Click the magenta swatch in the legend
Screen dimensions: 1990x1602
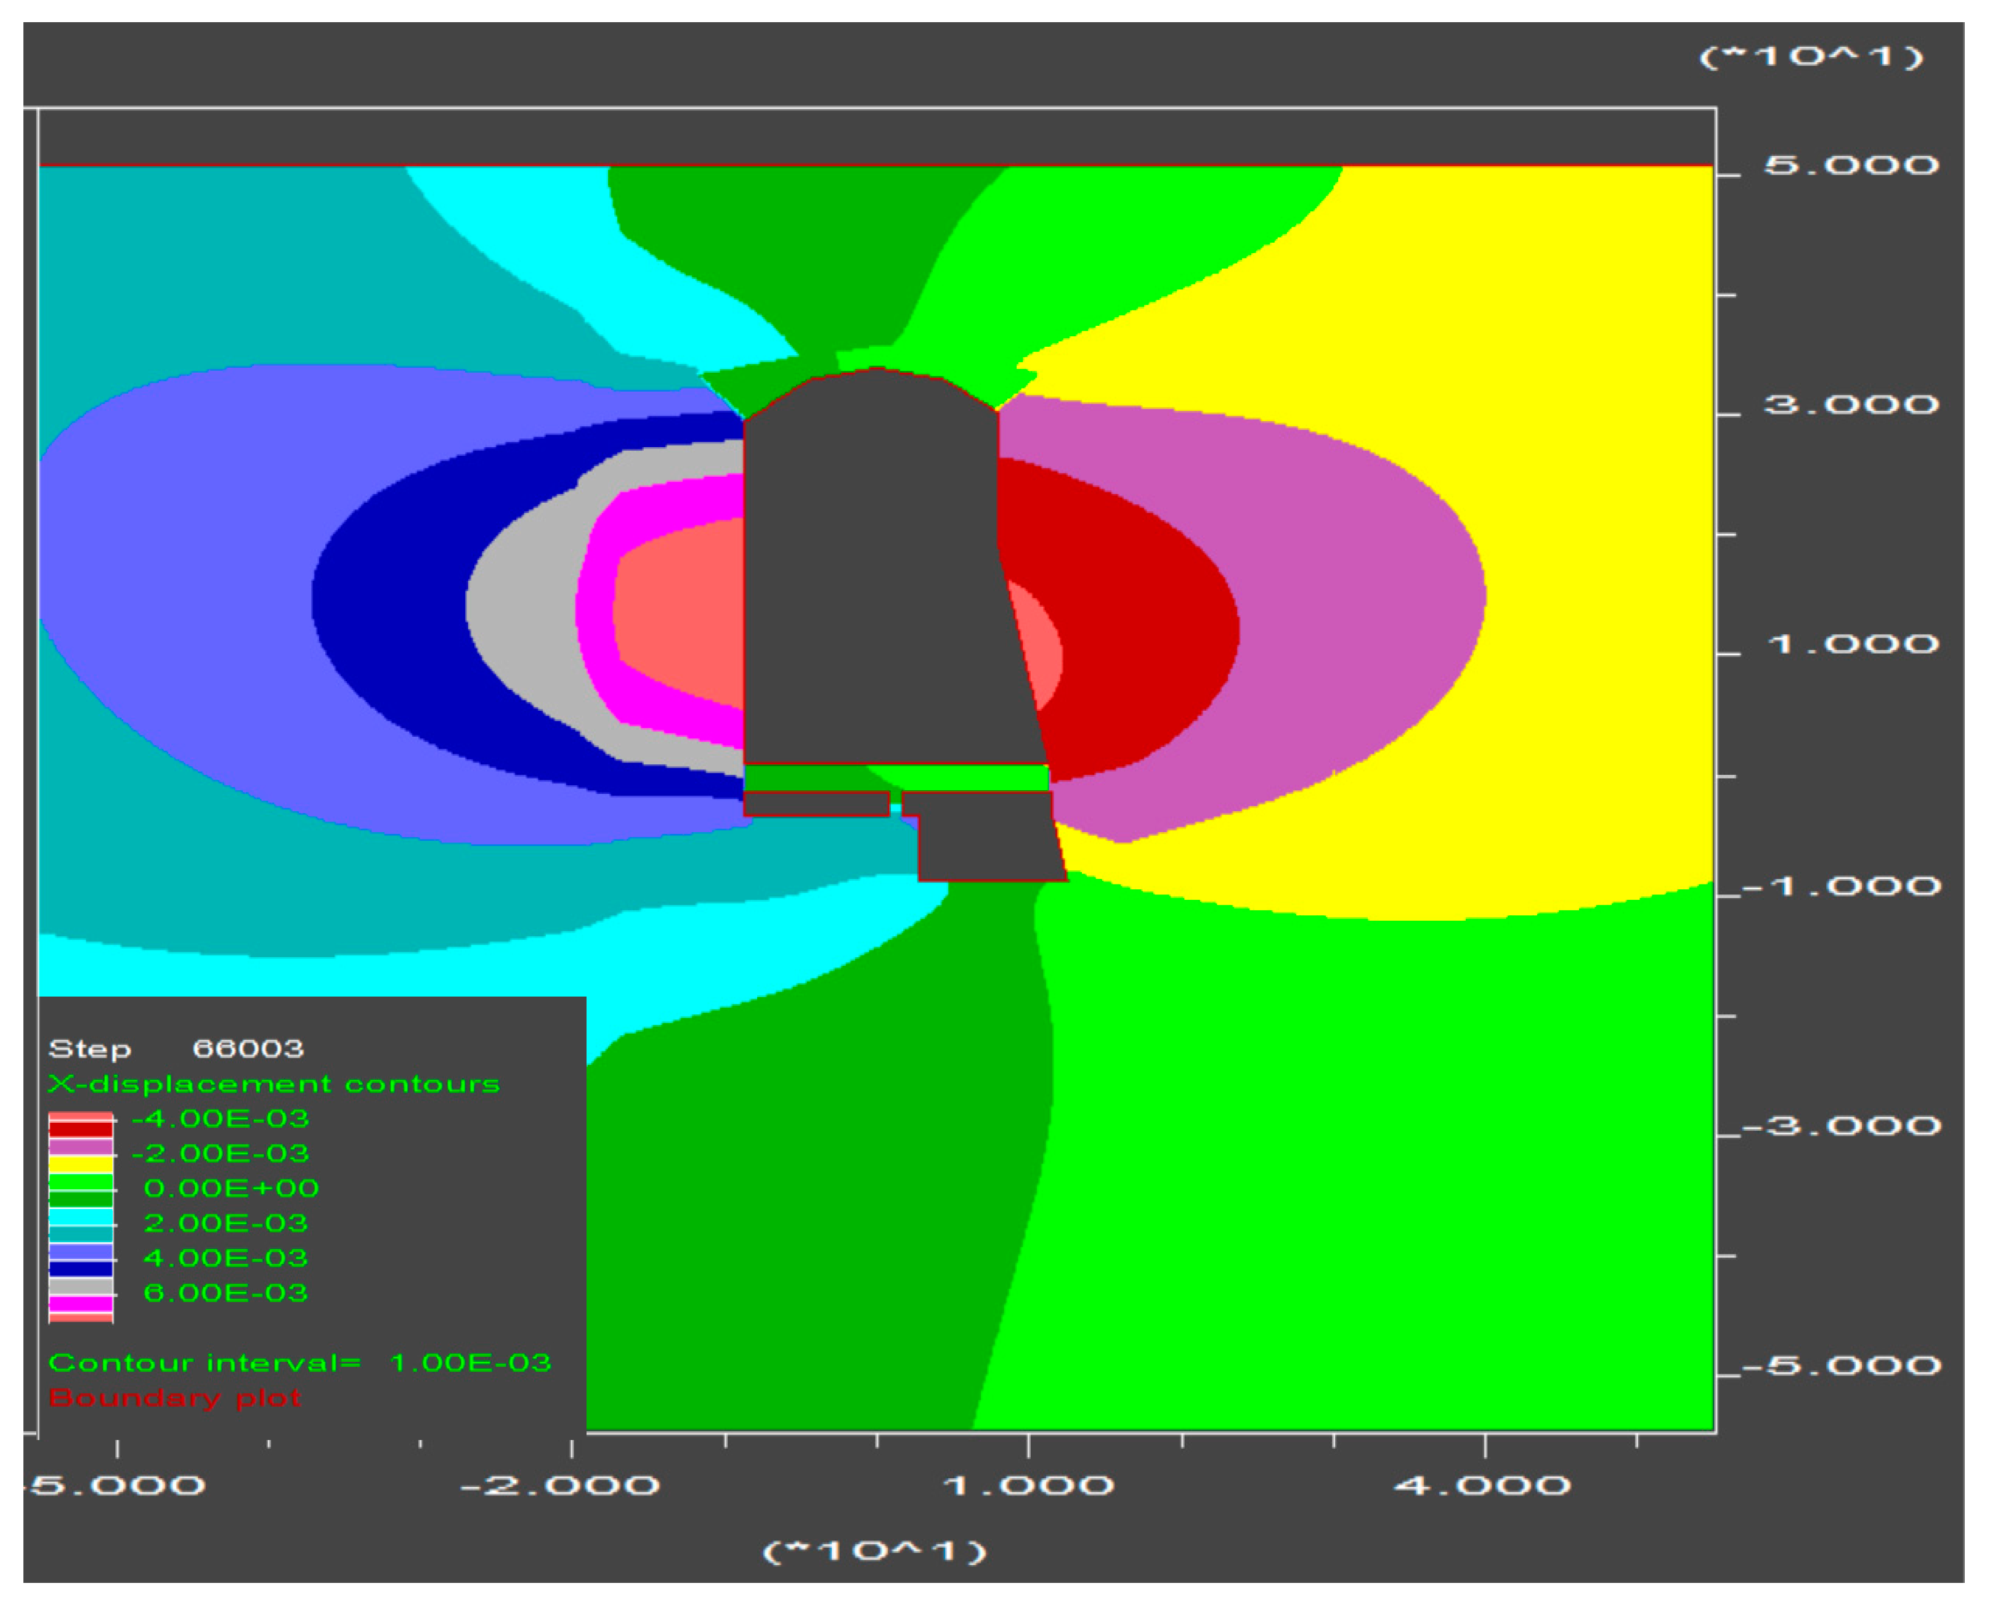point(80,1304)
